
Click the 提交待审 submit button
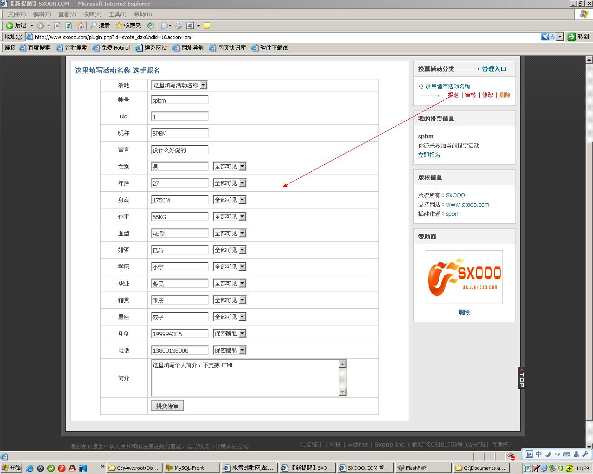tap(167, 406)
